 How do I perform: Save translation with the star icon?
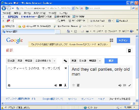pos(73,85)
